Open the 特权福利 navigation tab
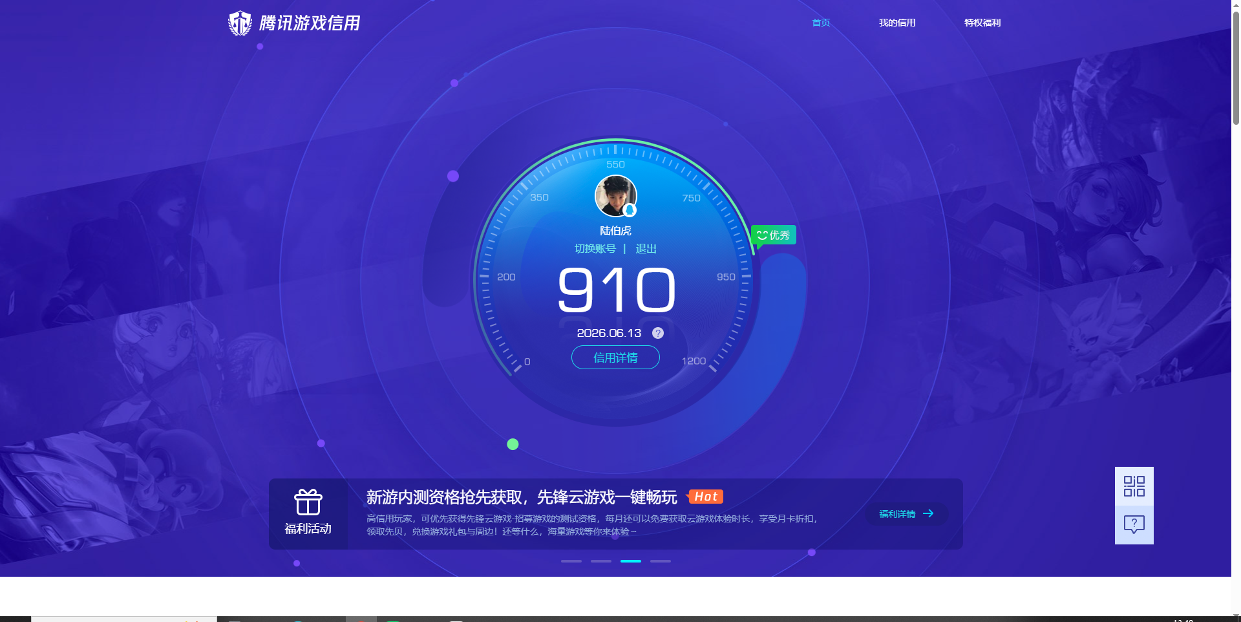The image size is (1241, 622). tap(982, 23)
